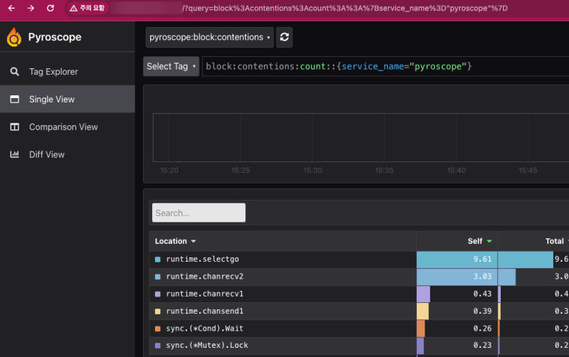This screenshot has width=569, height=357.
Task: Sort table by Location column
Action: click(x=176, y=241)
